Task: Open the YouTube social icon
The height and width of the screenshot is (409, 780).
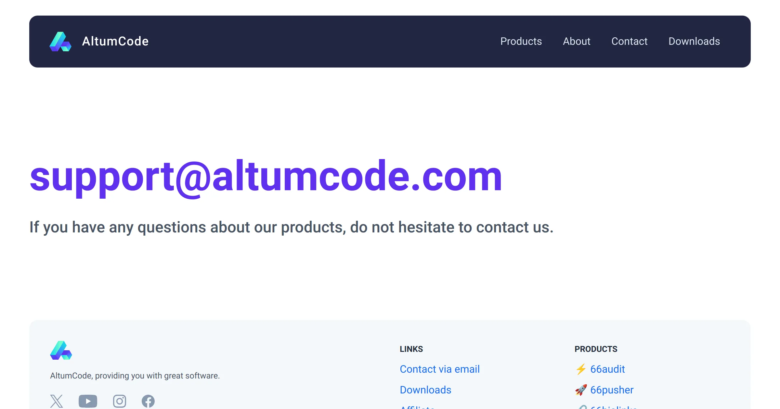Action: [88, 401]
